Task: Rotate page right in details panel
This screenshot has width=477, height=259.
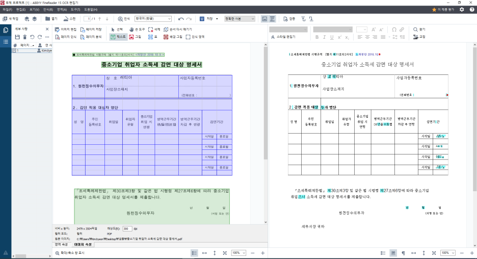Action: coord(40,37)
